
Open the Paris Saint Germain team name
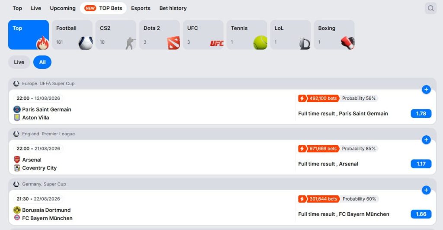(47, 109)
